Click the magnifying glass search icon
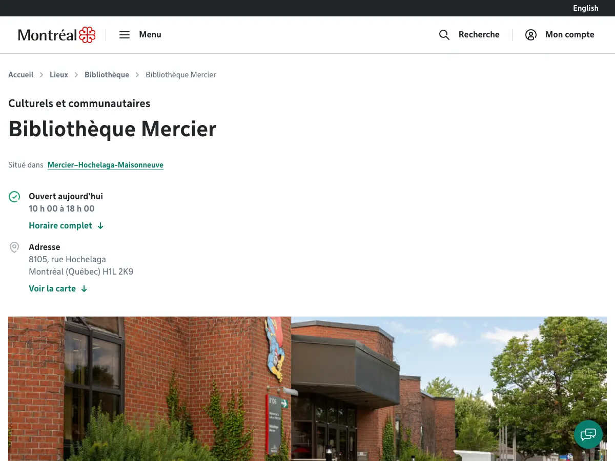The width and height of the screenshot is (615, 461). 444,35
